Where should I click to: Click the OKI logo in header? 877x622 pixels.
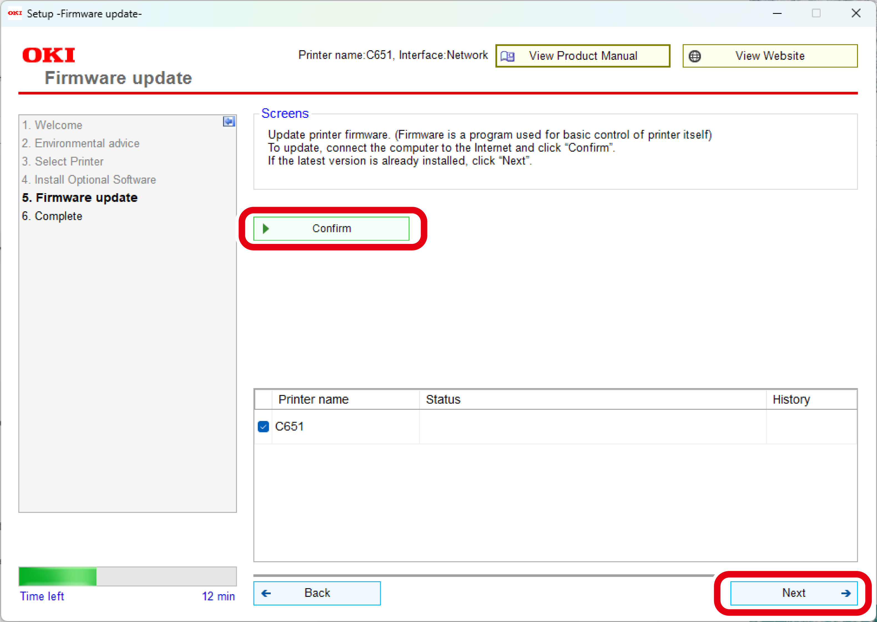(49, 55)
